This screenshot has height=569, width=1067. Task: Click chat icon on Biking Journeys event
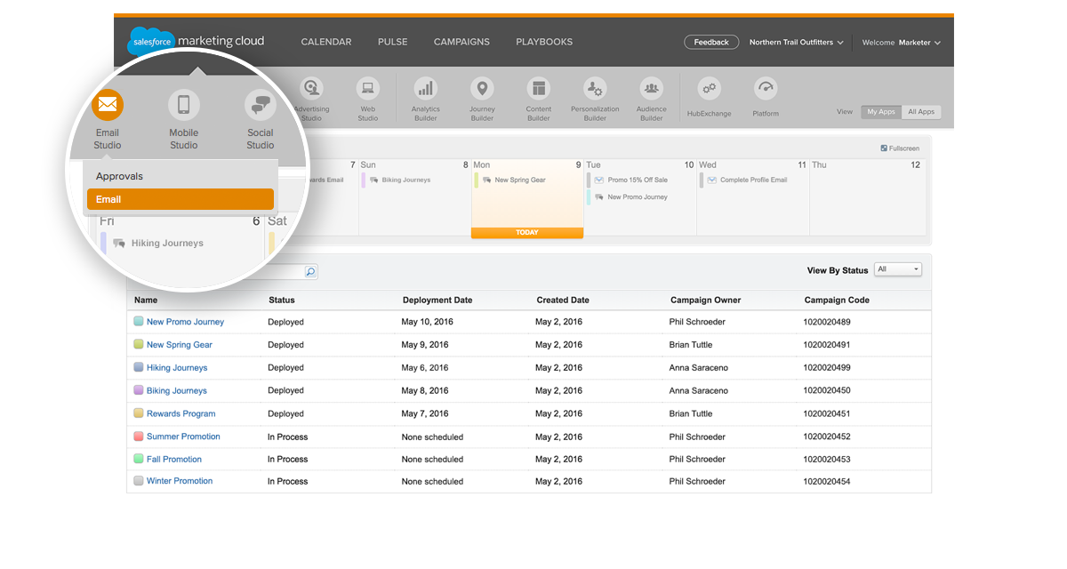click(x=373, y=180)
